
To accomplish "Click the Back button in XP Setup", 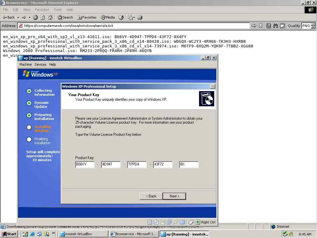I will [x=151, y=196].
